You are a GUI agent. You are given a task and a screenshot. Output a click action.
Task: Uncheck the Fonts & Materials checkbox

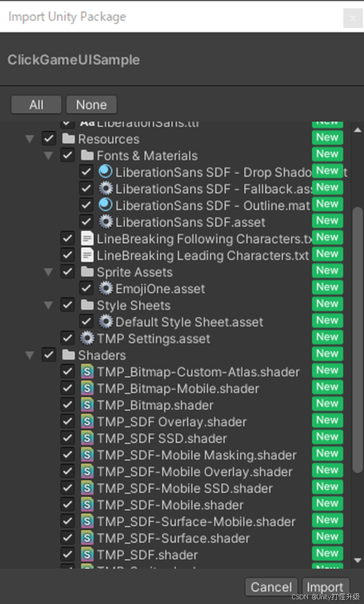68,155
